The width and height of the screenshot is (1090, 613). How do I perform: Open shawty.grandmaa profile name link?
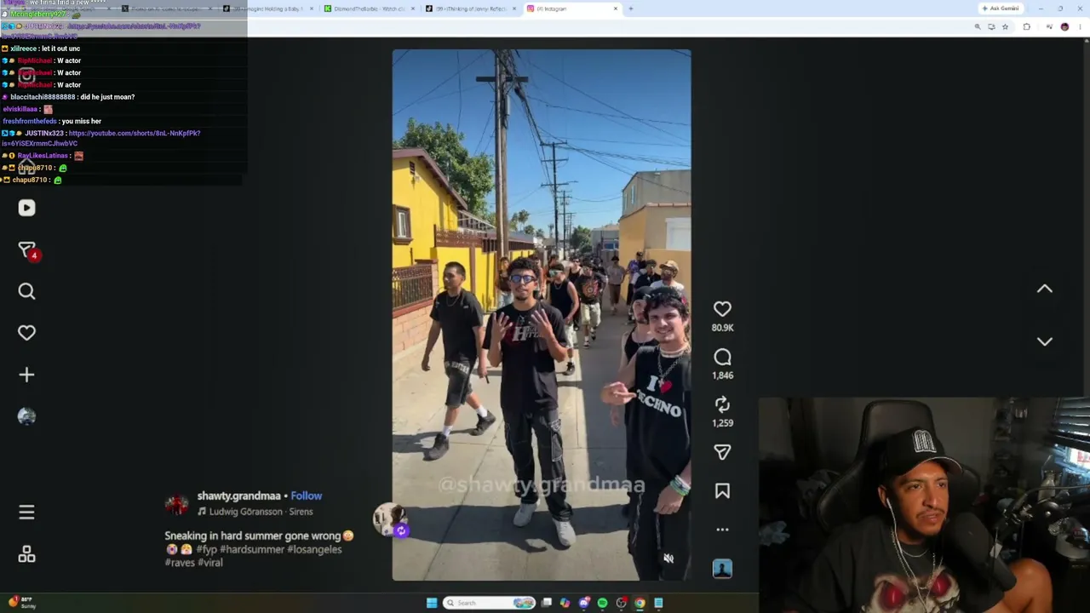tap(238, 496)
